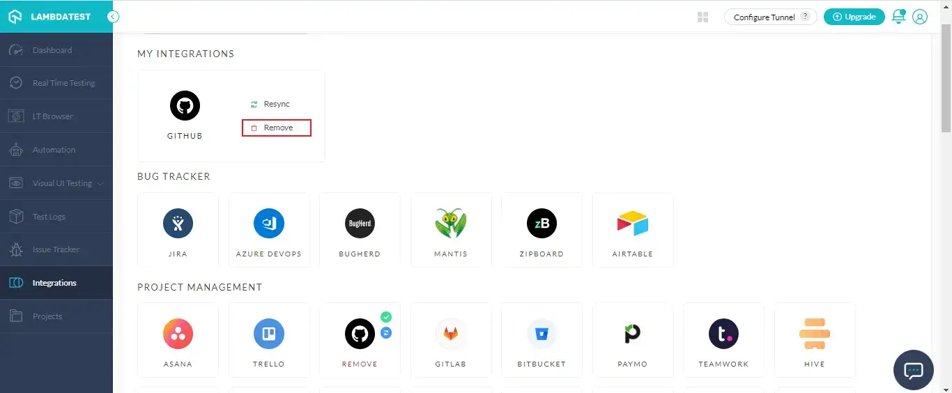The height and width of the screenshot is (393, 952).
Task: Choose the Mantis bug tracker icon
Action: coord(450,224)
